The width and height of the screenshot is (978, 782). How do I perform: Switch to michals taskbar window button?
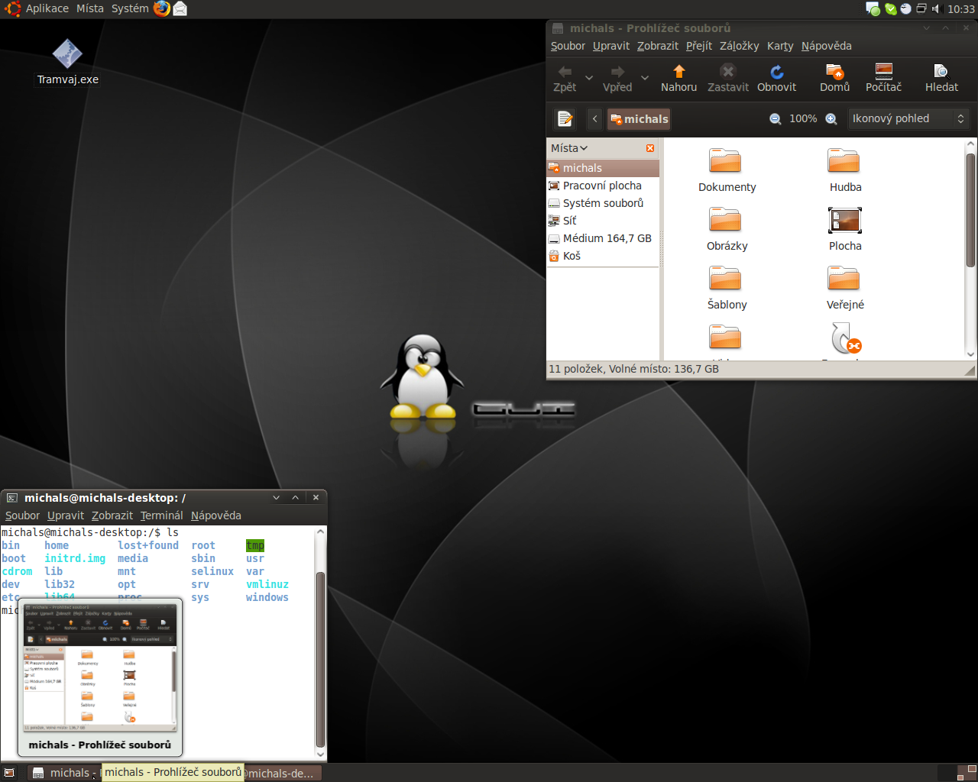point(63,773)
